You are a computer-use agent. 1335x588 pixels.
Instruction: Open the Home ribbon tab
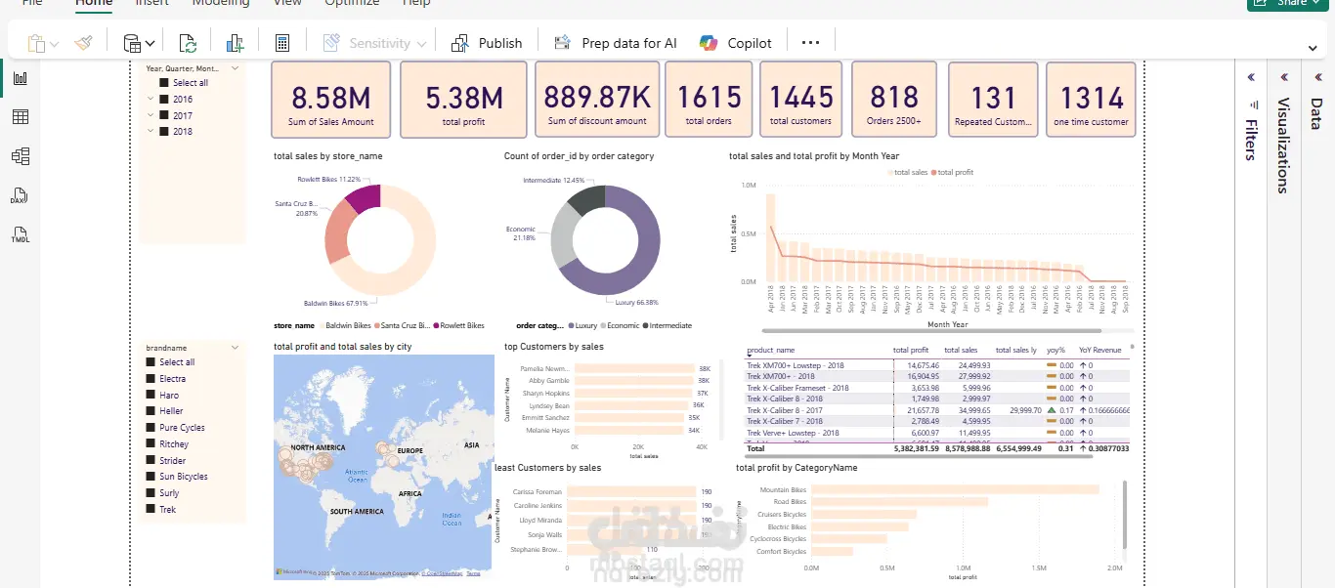click(94, 3)
